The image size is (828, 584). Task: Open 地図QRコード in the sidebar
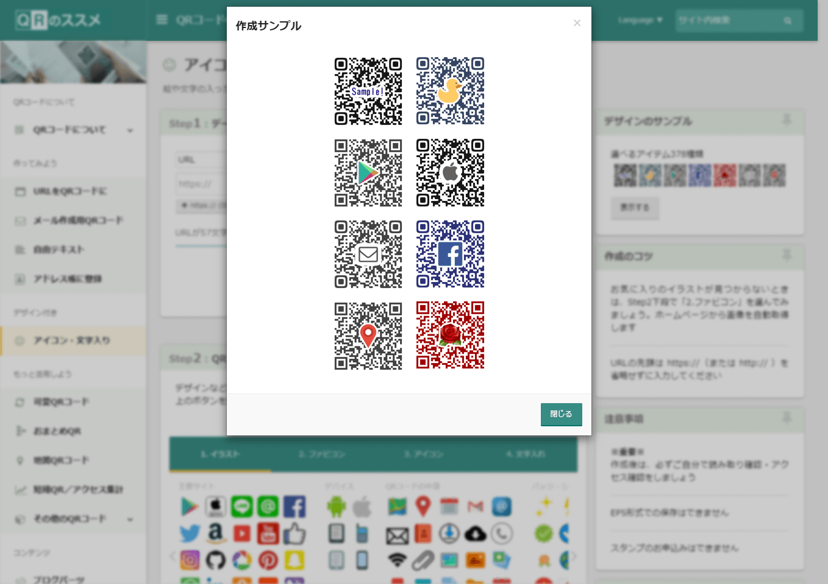tap(73, 460)
